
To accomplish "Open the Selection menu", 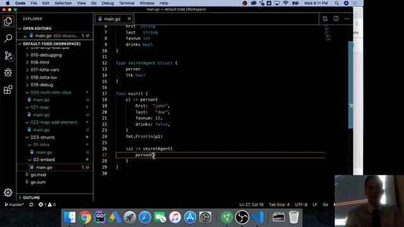I will coord(63,3).
